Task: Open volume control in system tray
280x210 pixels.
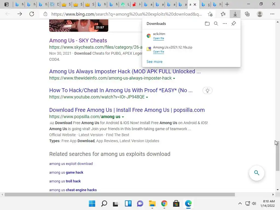Action: point(254,203)
